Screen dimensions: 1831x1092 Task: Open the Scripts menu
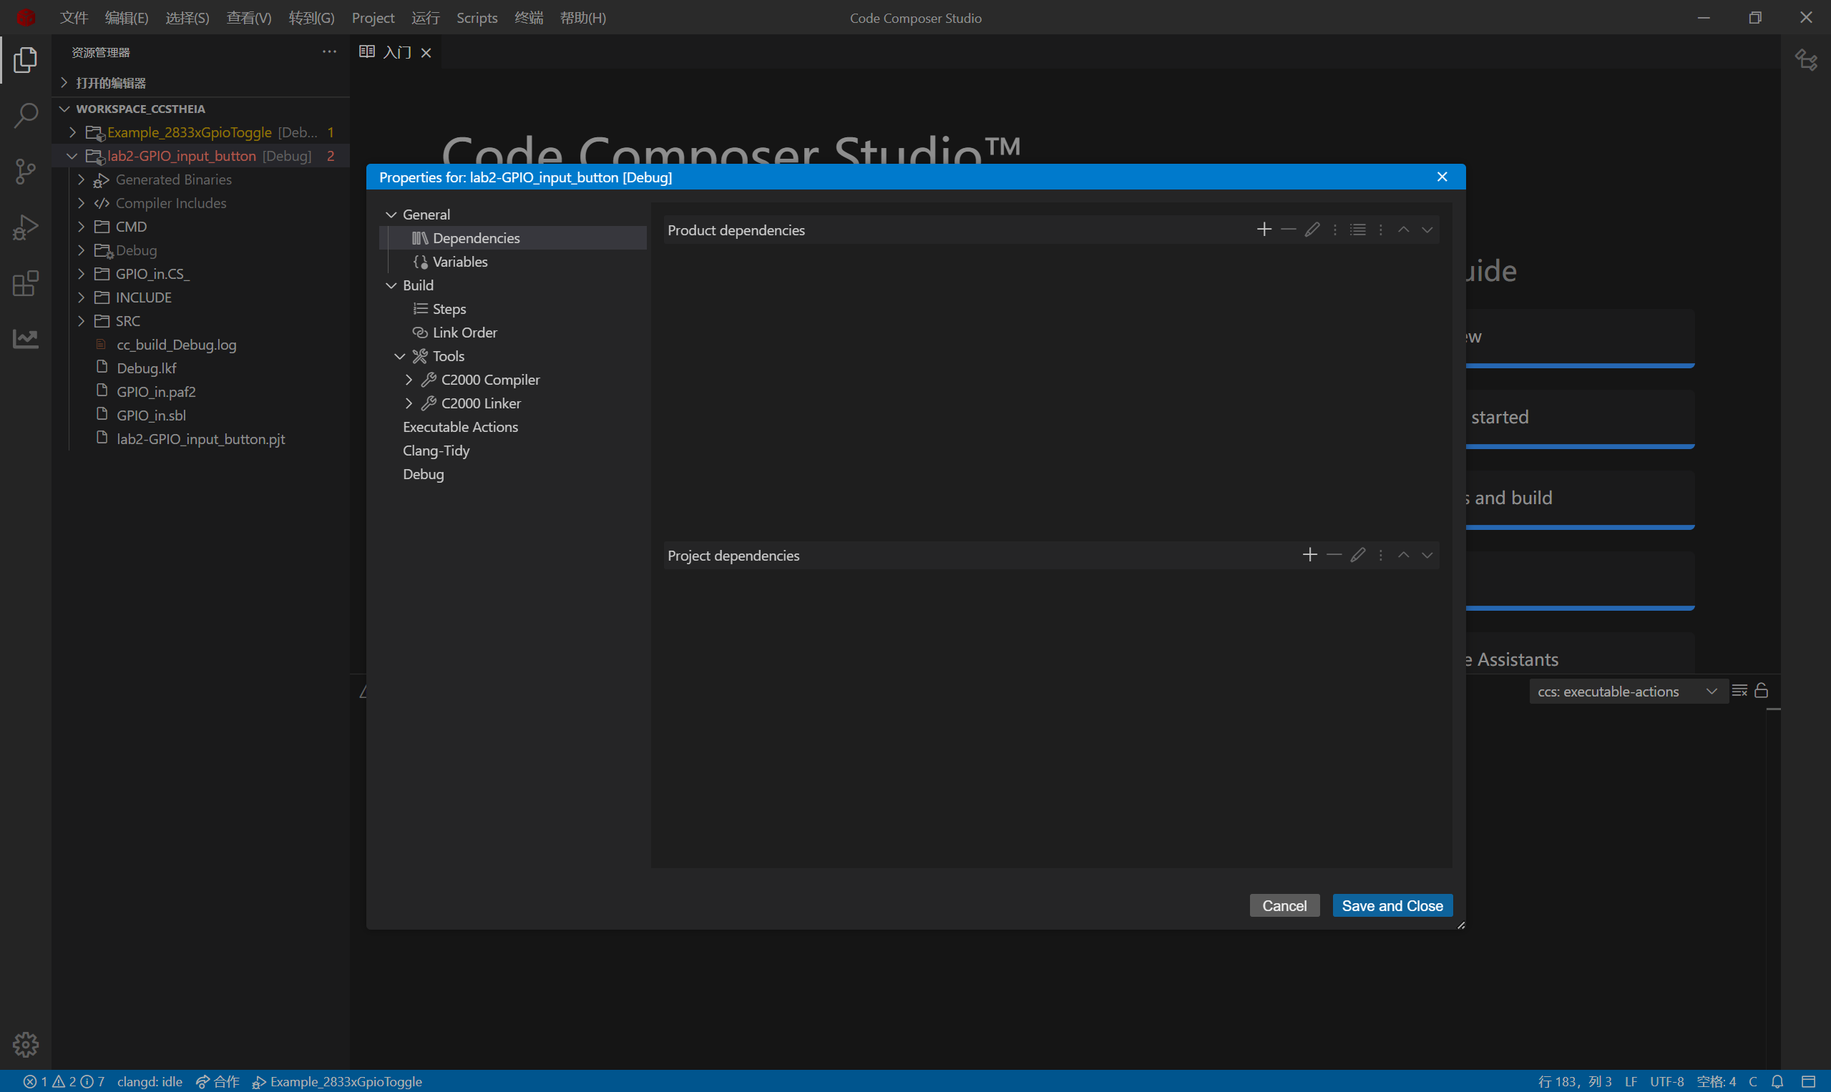pos(477,18)
